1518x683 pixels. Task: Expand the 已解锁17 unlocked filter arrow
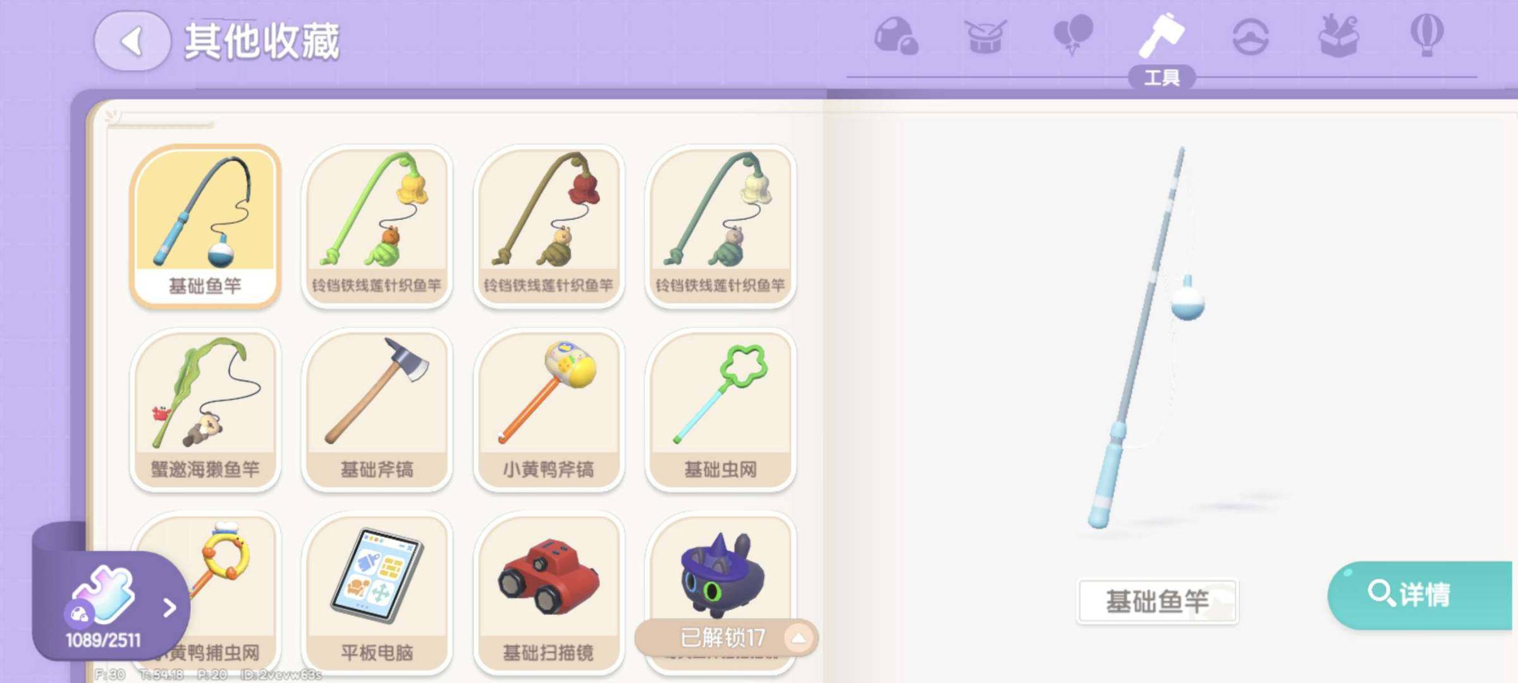coord(799,637)
